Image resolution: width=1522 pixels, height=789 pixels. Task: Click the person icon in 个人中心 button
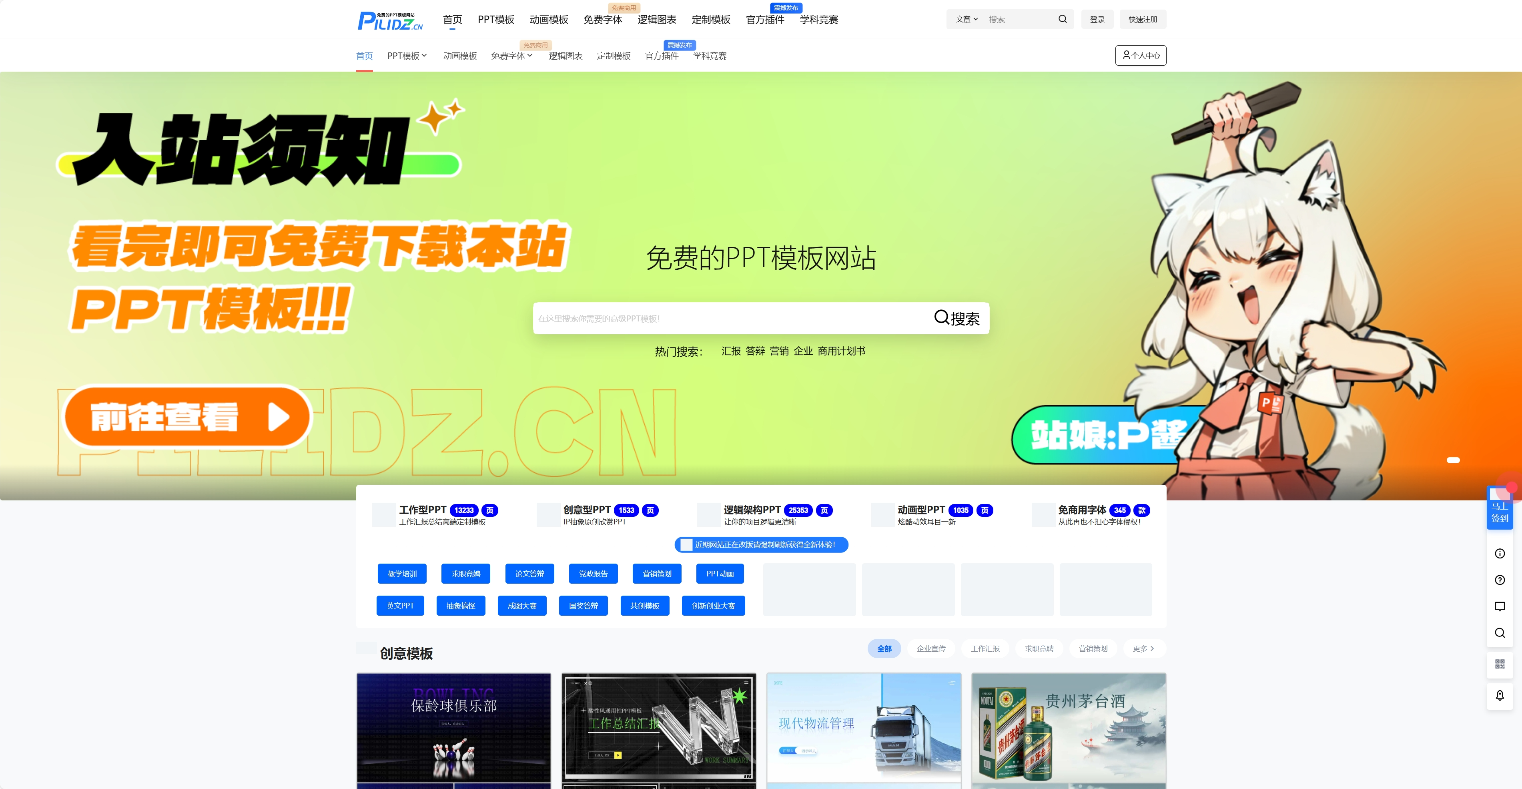tap(1126, 55)
